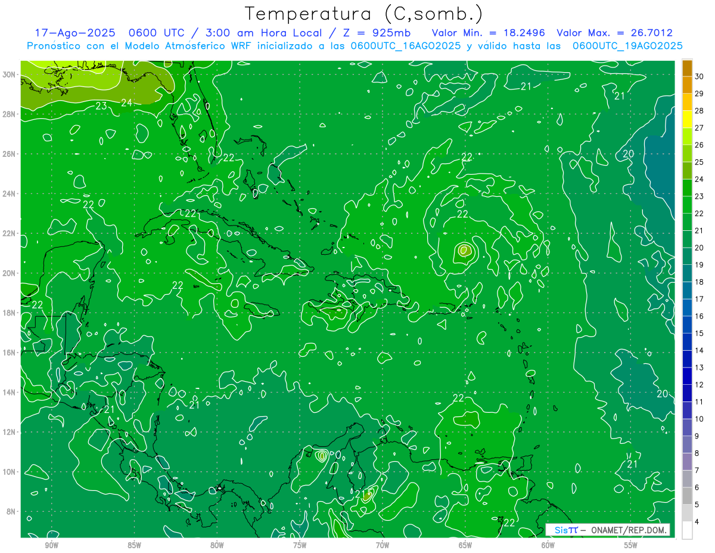Click the "22N" latitude axis label
Screen dimensions: 715x553
pyautogui.click(x=9, y=233)
